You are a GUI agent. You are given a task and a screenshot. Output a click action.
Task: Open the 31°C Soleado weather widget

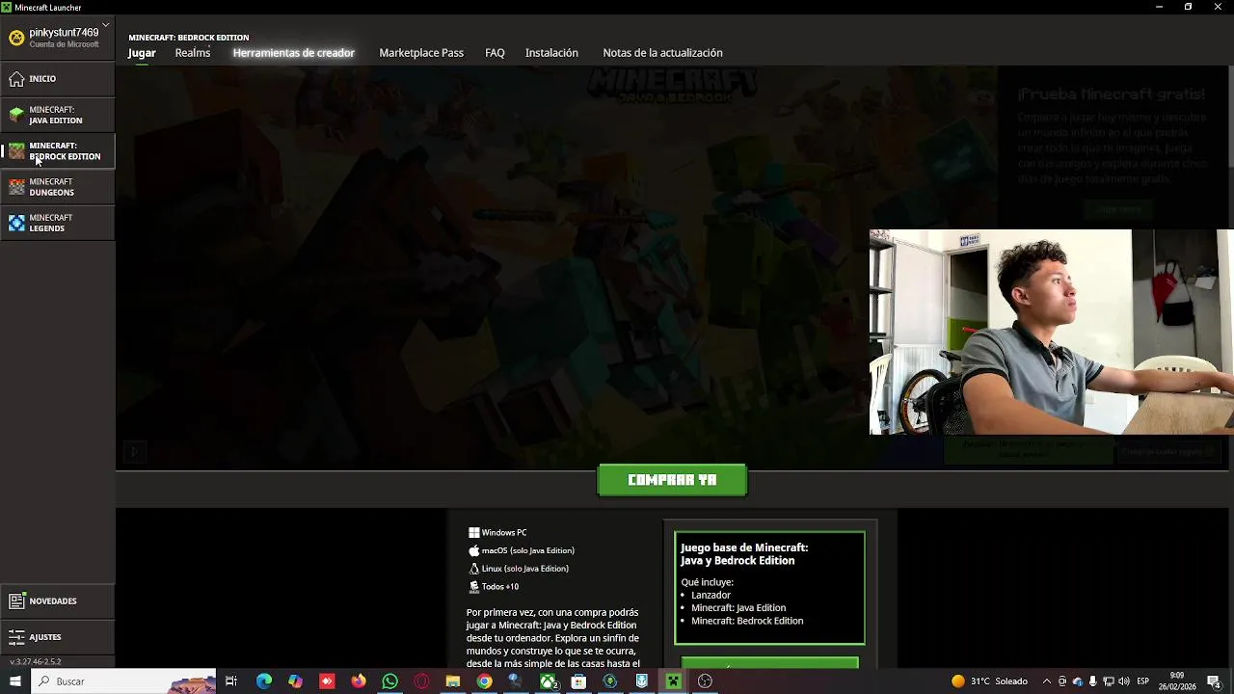989,681
